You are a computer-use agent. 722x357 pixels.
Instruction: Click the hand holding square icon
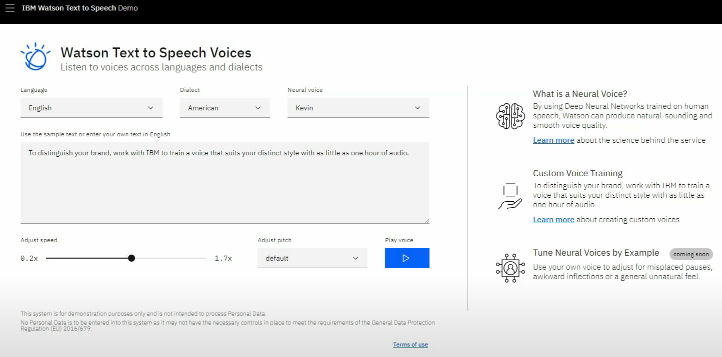(510, 197)
